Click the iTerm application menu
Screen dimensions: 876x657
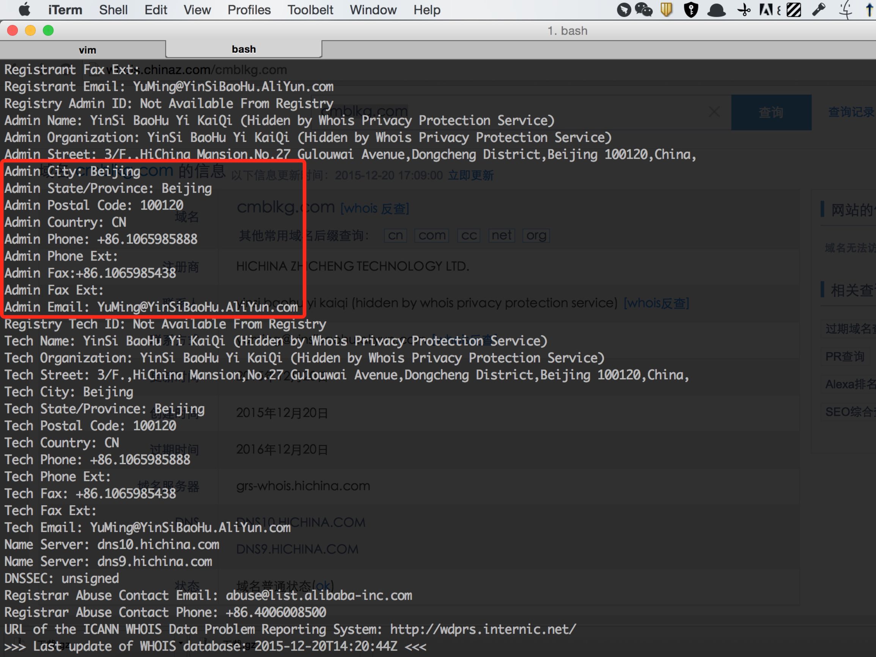(x=65, y=9)
